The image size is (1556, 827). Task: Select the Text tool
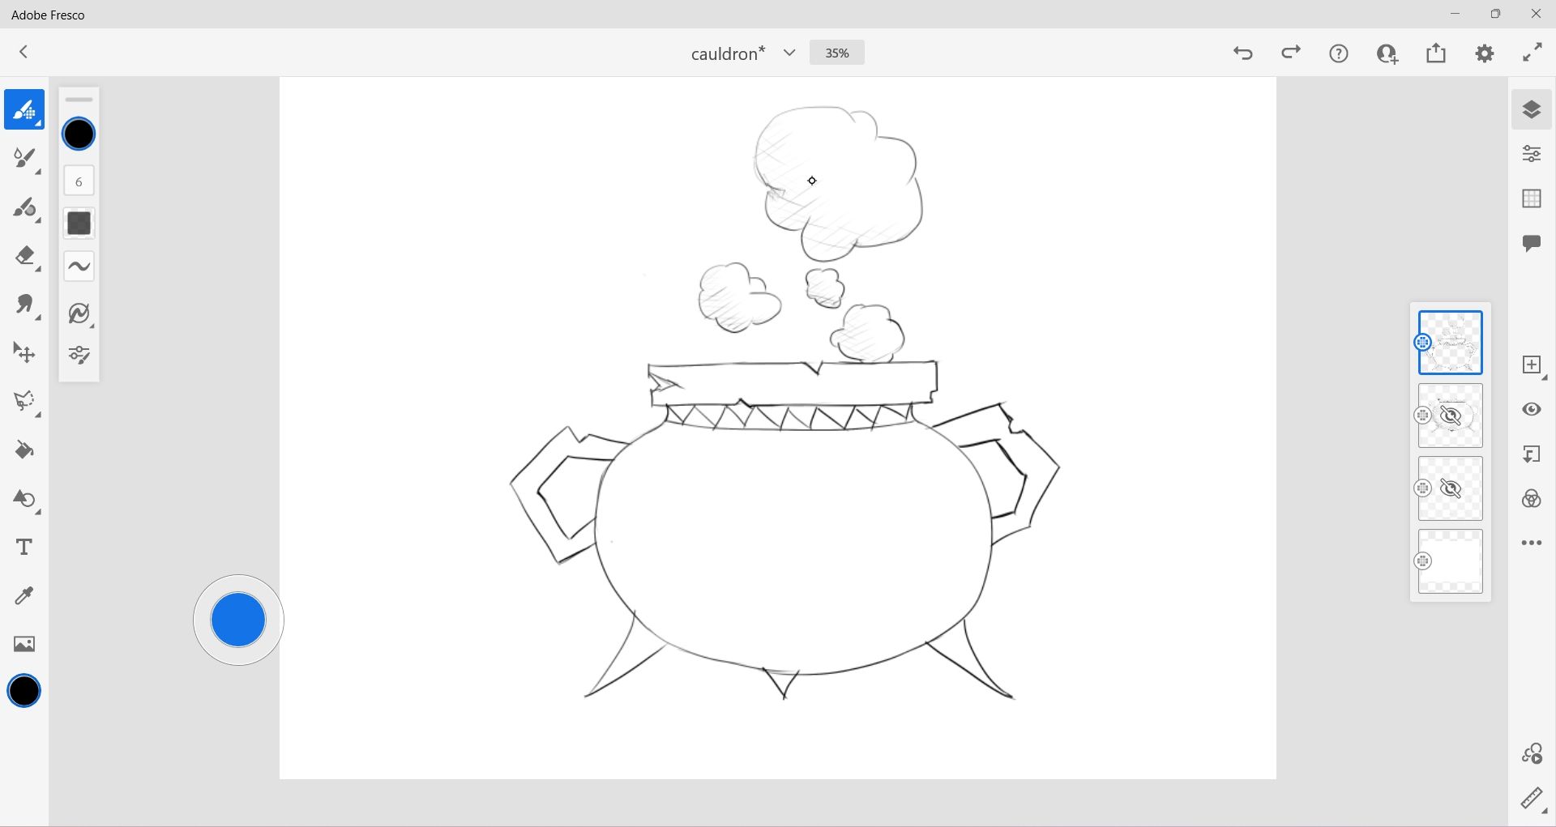(x=24, y=548)
